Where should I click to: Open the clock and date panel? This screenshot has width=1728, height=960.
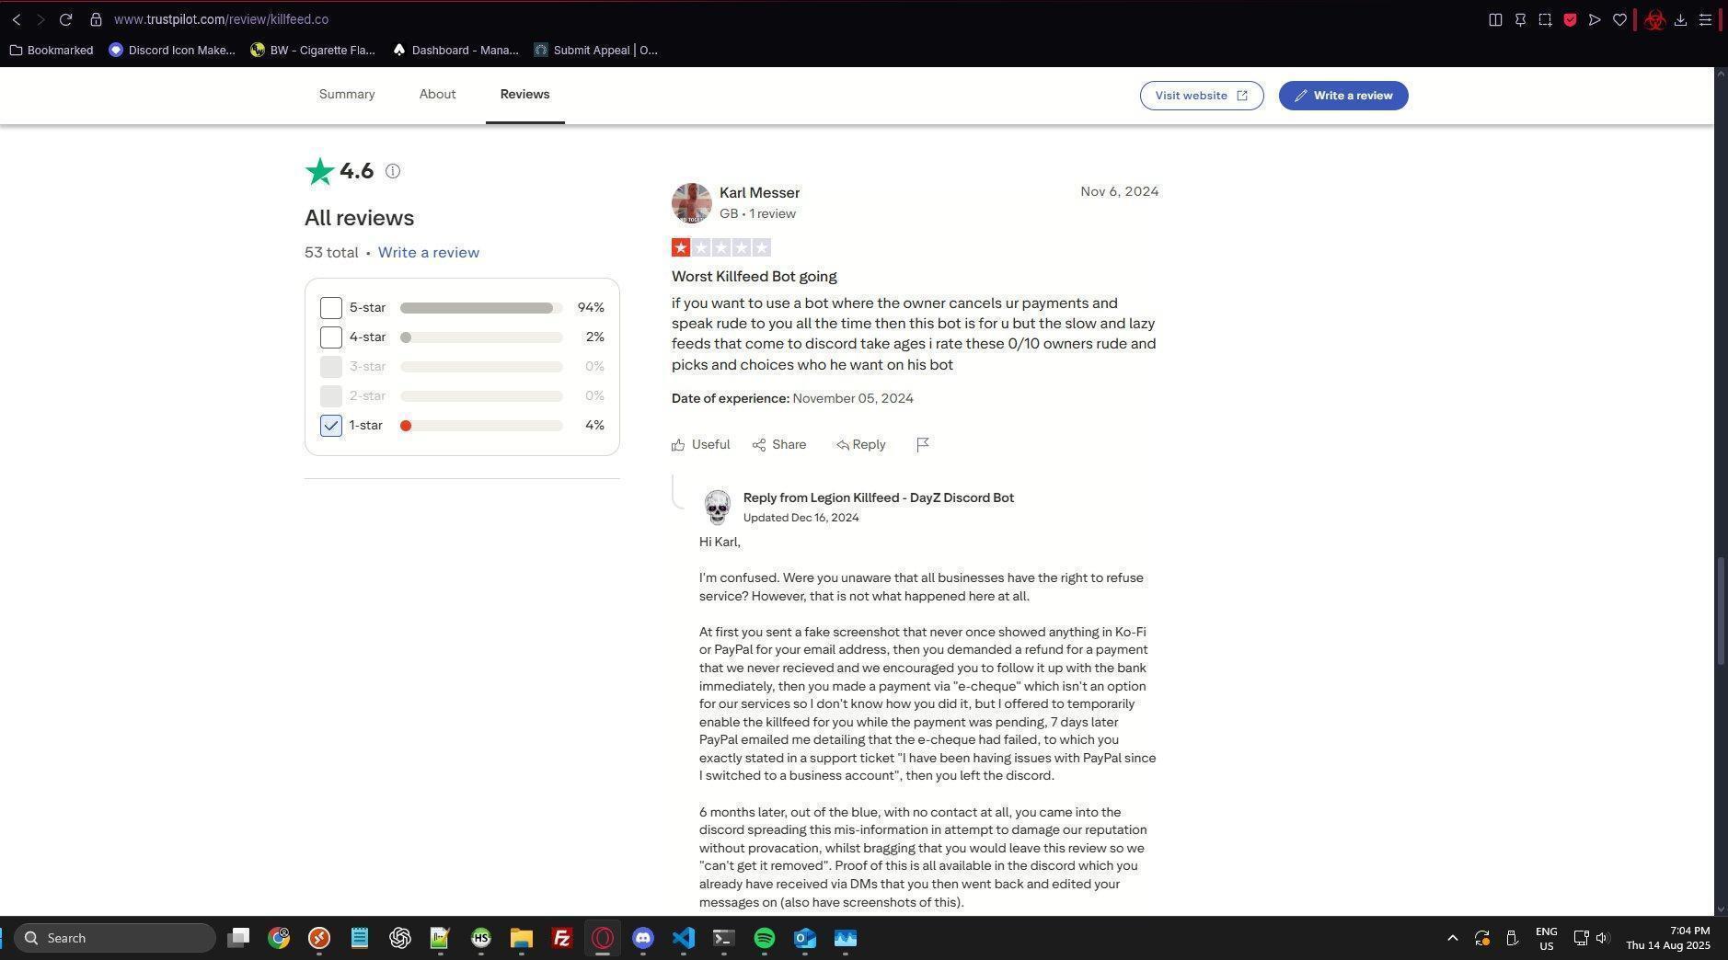coord(1668,938)
